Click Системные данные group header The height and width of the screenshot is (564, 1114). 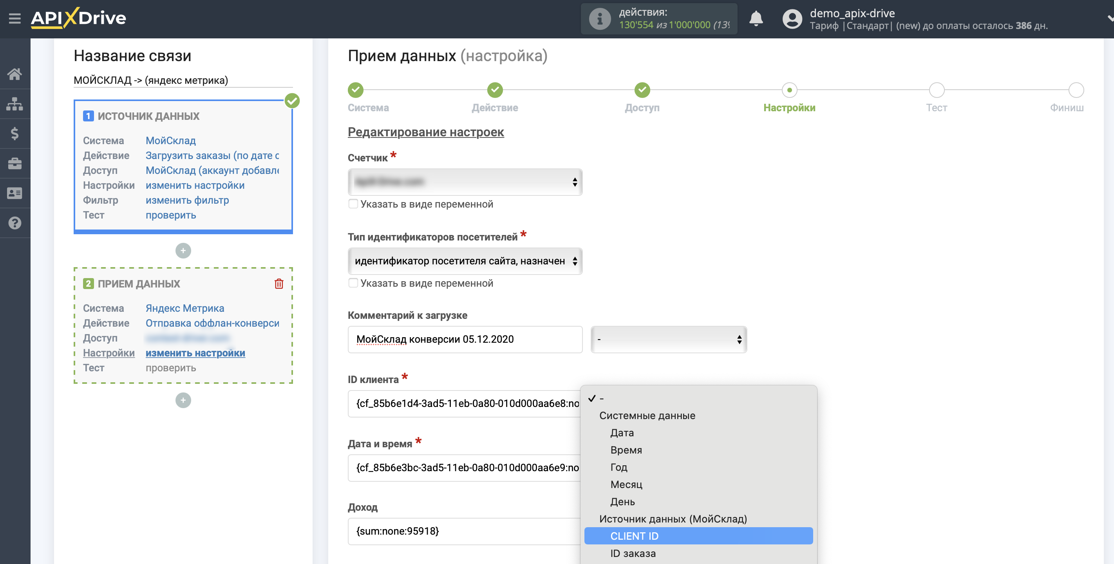647,415
